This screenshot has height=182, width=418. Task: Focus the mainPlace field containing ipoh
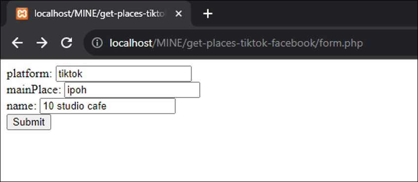click(132, 90)
